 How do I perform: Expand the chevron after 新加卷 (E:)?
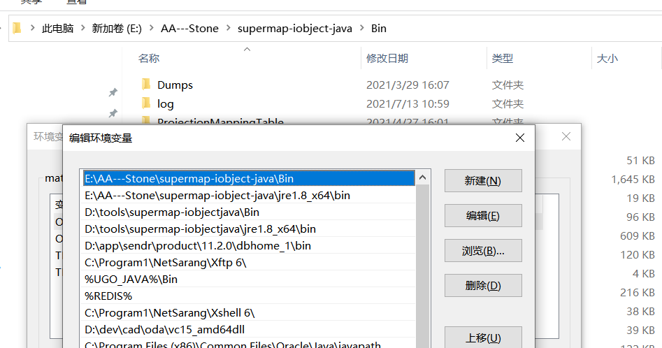coord(151,28)
